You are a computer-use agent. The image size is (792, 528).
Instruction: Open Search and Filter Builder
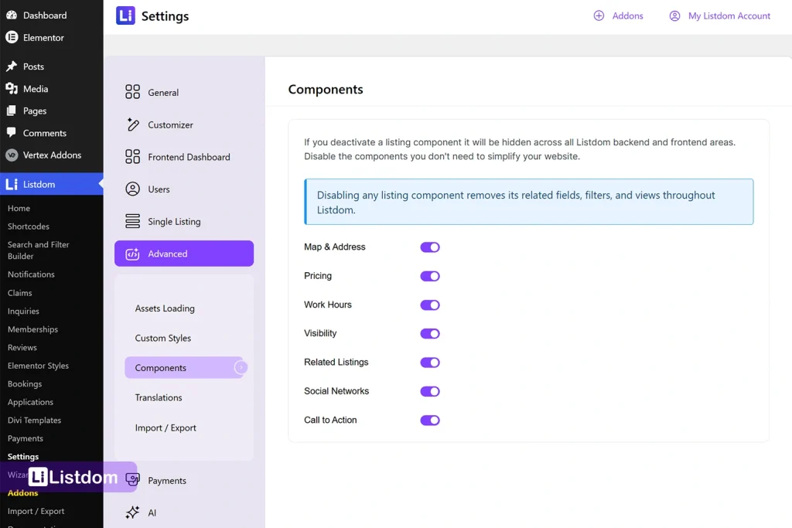[x=39, y=250]
